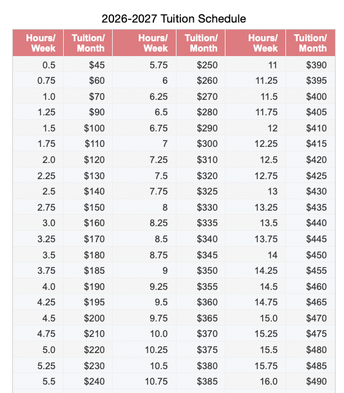Click the 11.25 hours cell
Viewport: 344px width, 393px height.
[255, 81]
